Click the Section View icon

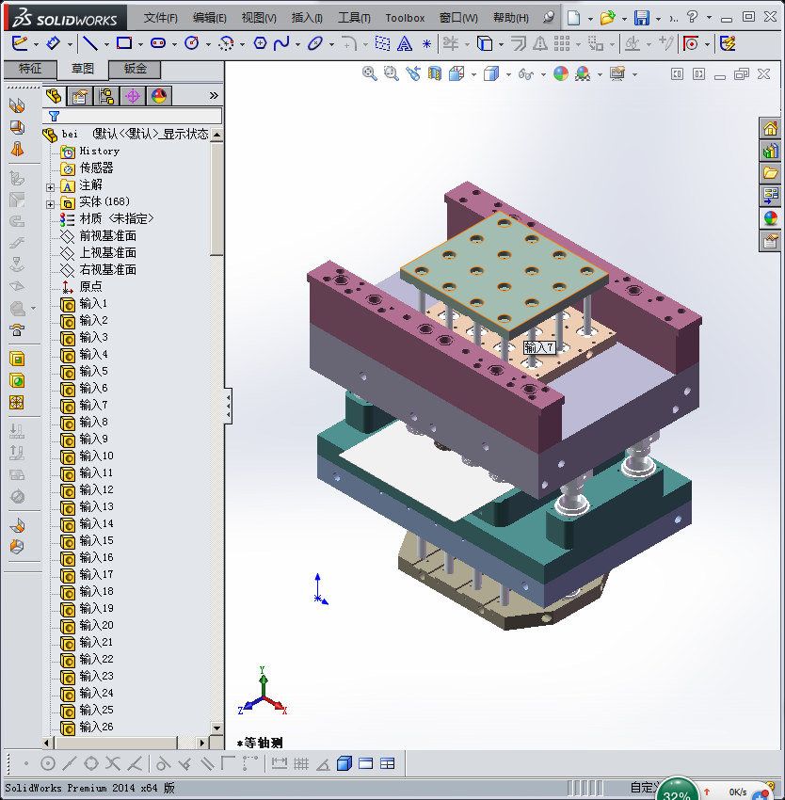(434, 74)
